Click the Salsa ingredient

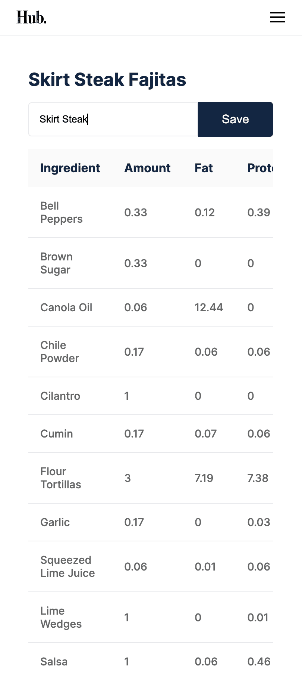tap(54, 662)
